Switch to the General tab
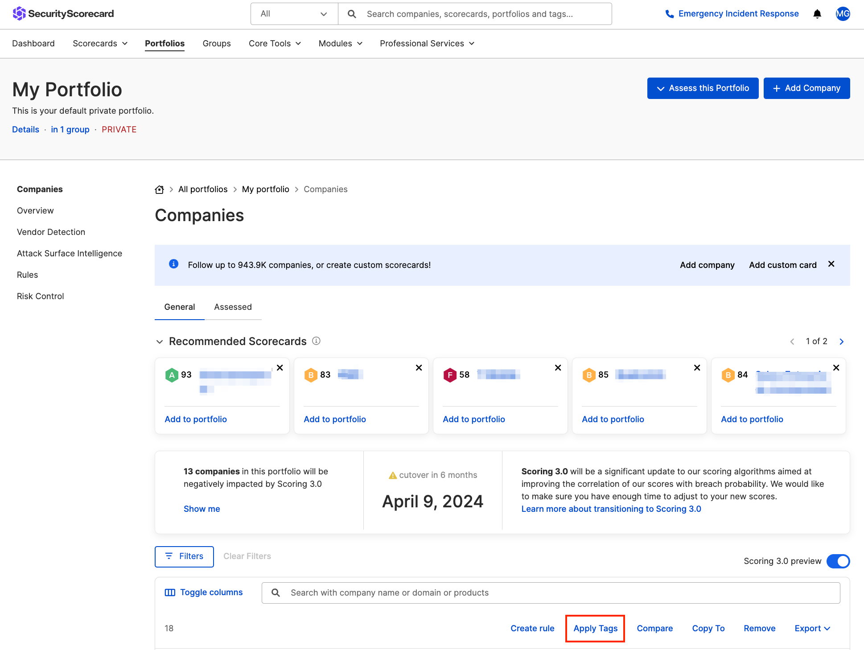The image size is (864, 650). [180, 307]
